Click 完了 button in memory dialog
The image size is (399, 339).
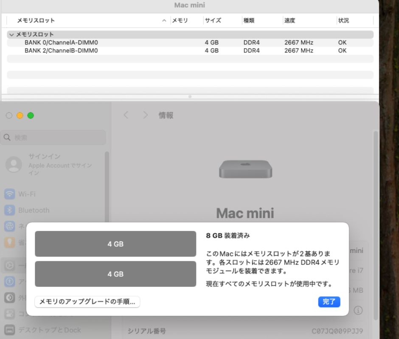tap(329, 302)
